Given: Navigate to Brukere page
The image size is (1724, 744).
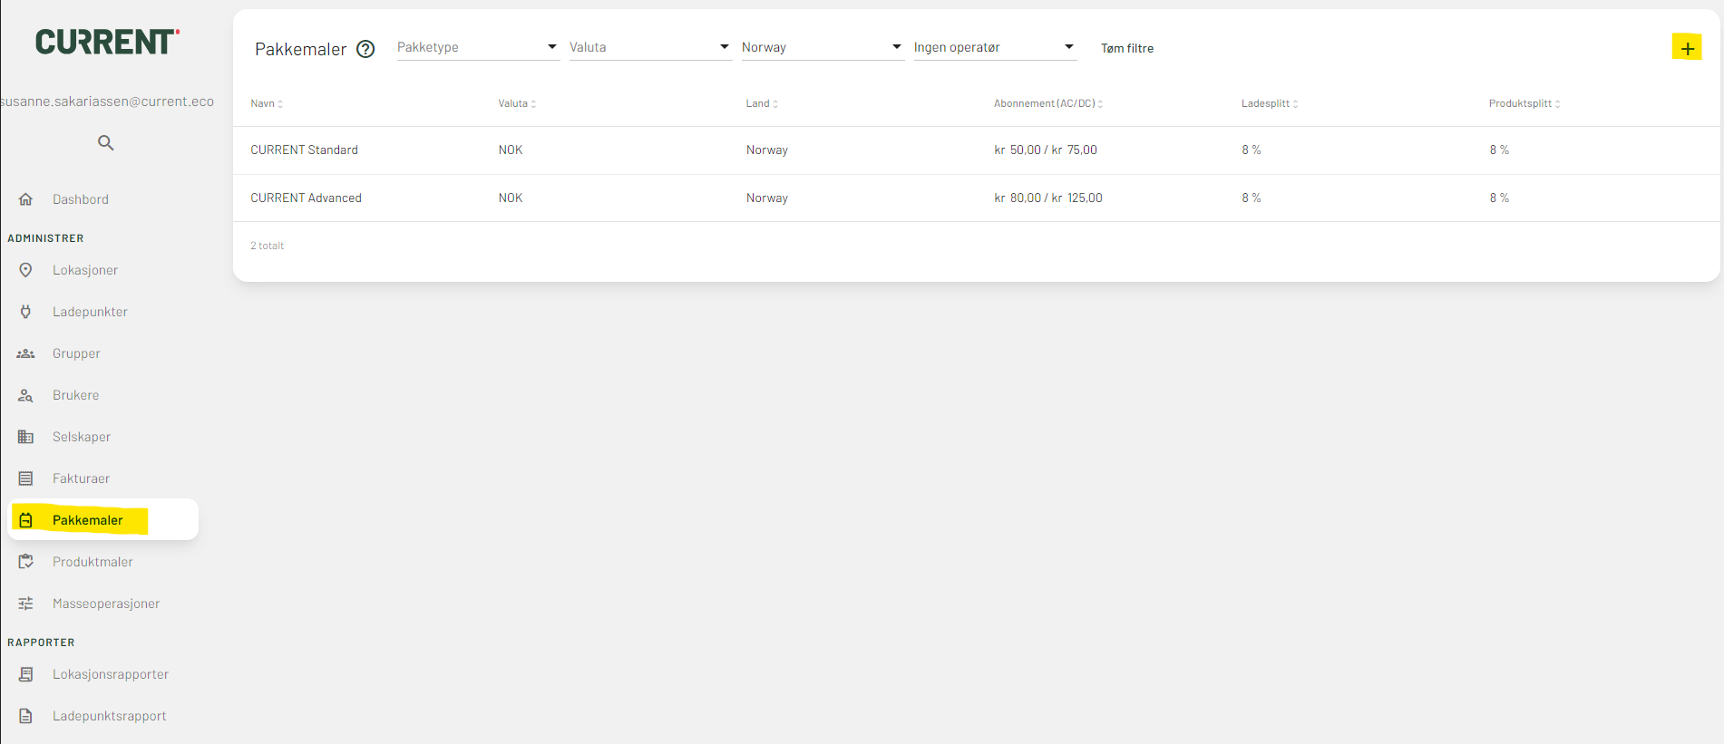Looking at the screenshot, I should [x=76, y=395].
